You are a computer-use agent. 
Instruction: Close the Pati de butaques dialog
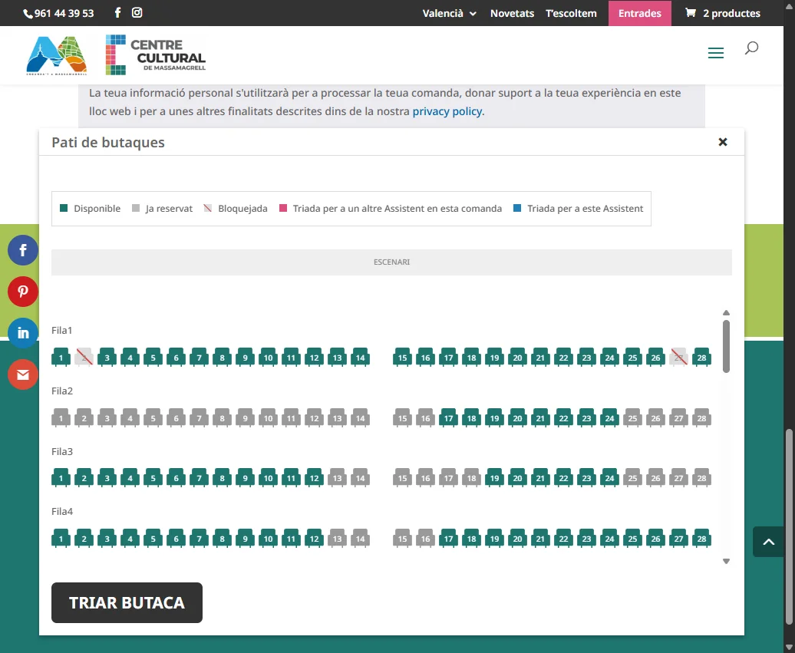pyautogui.click(x=722, y=142)
